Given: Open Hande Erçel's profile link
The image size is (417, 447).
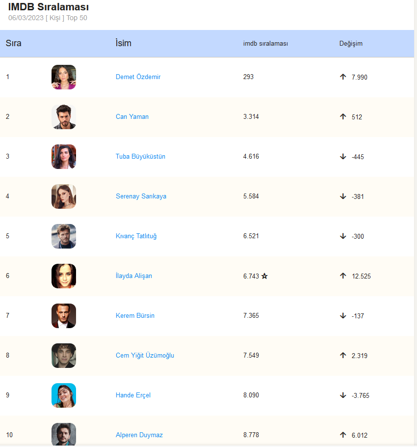Looking at the screenshot, I should (133, 395).
